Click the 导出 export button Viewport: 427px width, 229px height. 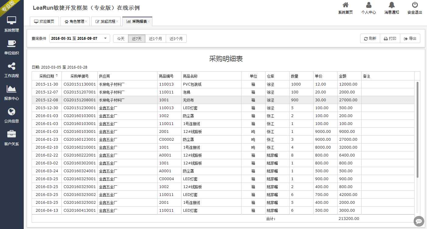pos(410,39)
